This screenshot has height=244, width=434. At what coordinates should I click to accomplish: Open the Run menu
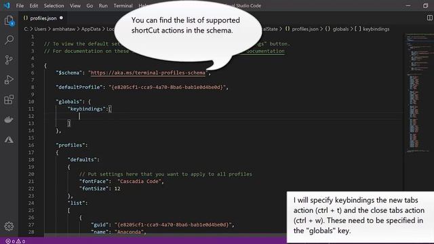[x=103, y=5]
